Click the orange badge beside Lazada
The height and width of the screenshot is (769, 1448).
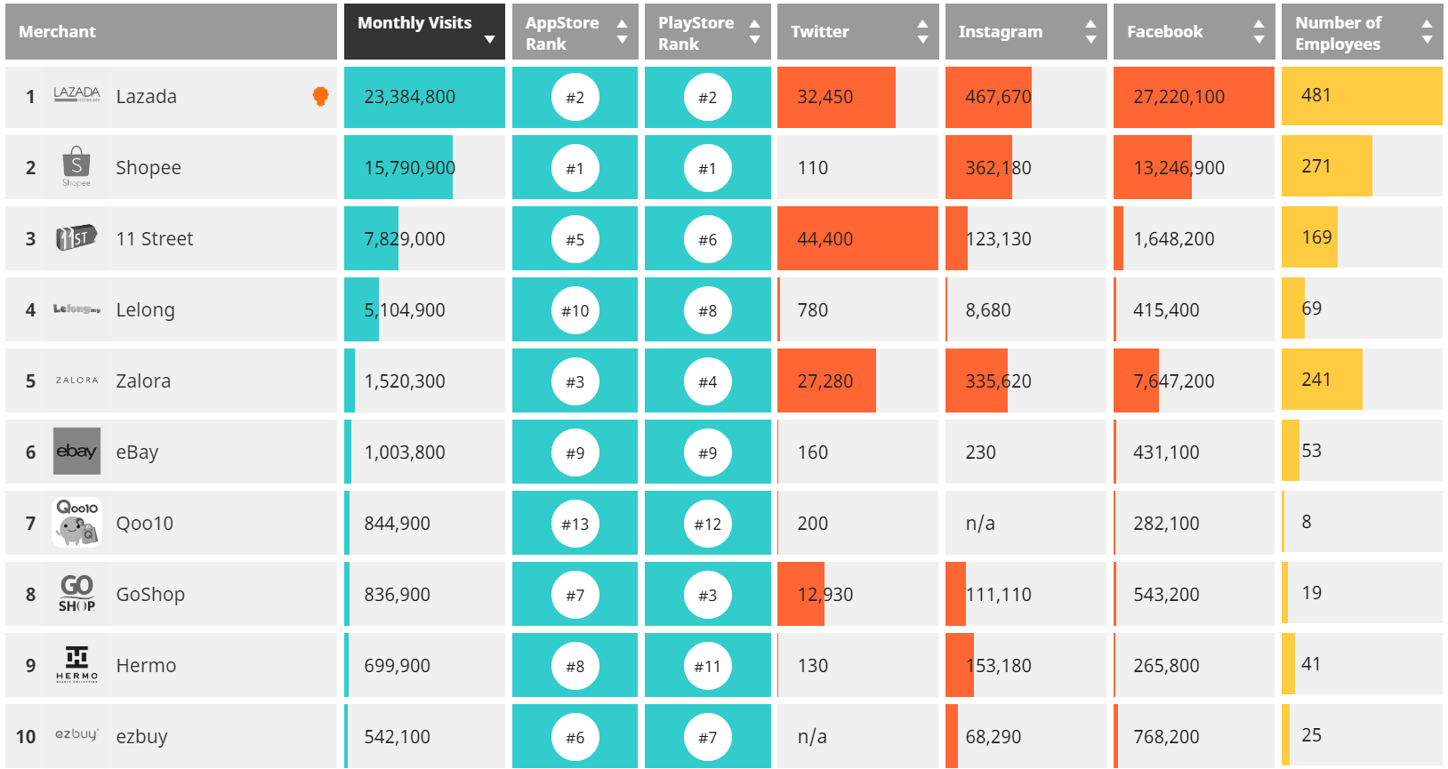pyautogui.click(x=321, y=96)
